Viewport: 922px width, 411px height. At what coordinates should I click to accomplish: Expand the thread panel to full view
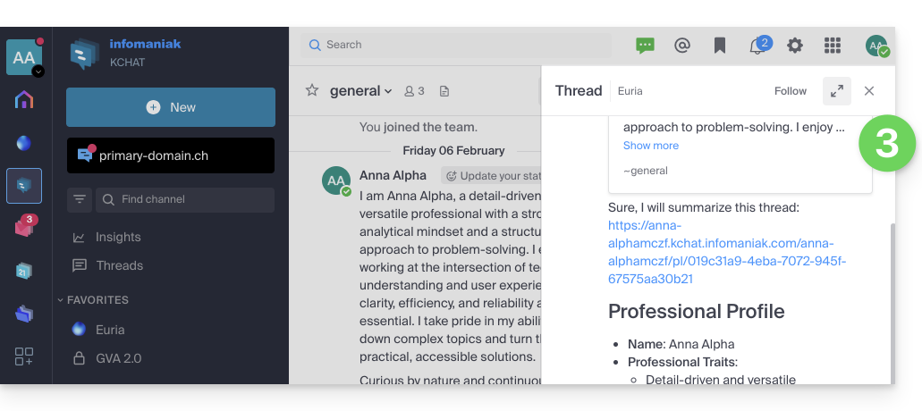click(x=836, y=91)
